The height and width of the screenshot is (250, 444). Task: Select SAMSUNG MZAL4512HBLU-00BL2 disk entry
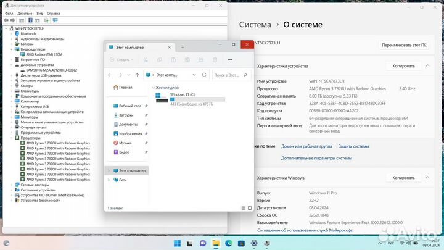point(52,70)
